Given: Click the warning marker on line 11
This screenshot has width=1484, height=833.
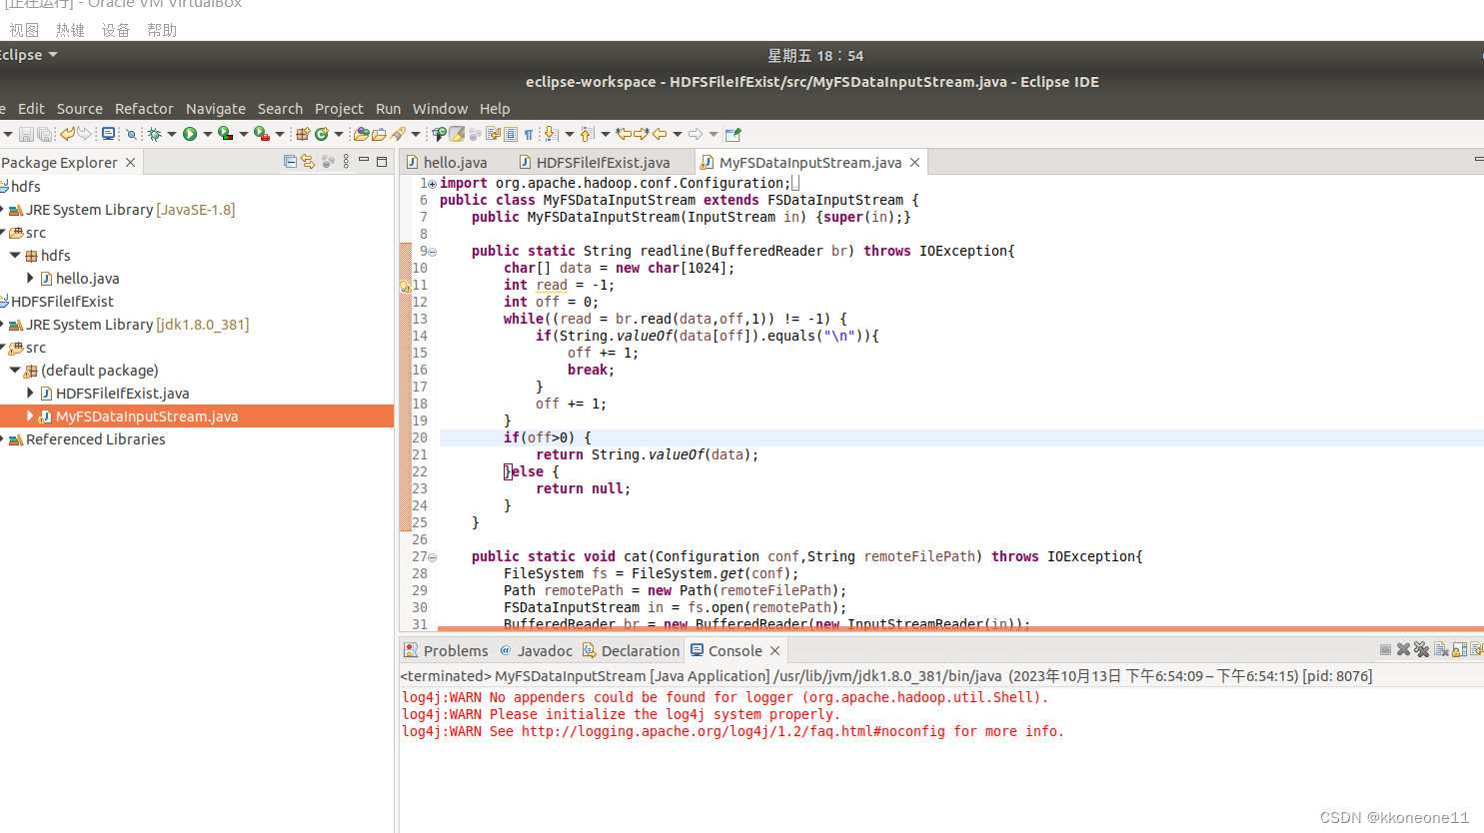Looking at the screenshot, I should (x=405, y=285).
